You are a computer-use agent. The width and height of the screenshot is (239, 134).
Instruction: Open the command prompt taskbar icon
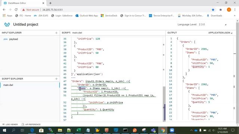[125, 130]
